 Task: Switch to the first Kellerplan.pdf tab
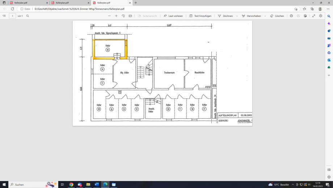point(27,3)
